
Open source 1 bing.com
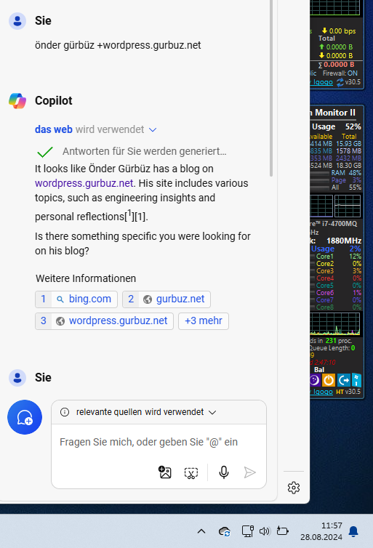pyautogui.click(x=76, y=299)
